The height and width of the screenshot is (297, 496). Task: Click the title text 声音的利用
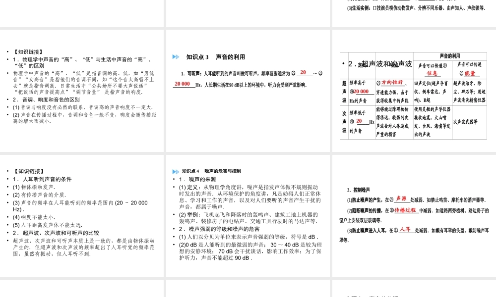coord(230,57)
